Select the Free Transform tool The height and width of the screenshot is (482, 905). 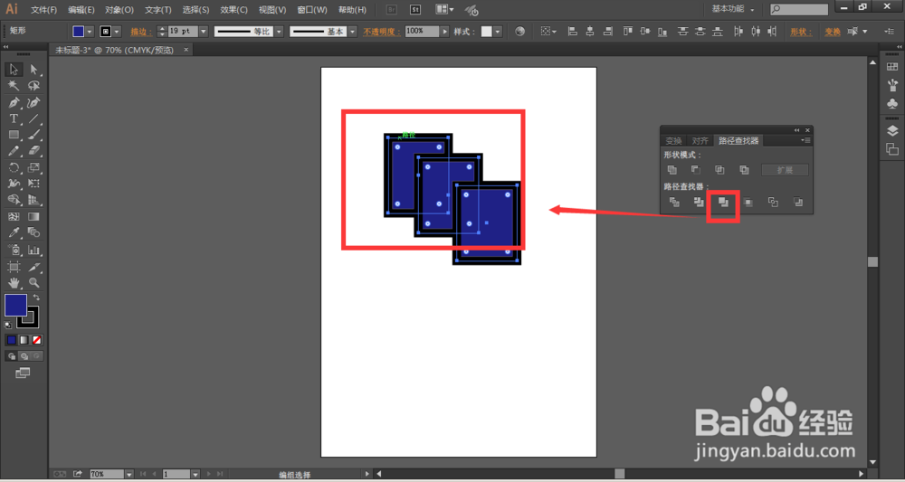[x=34, y=184]
